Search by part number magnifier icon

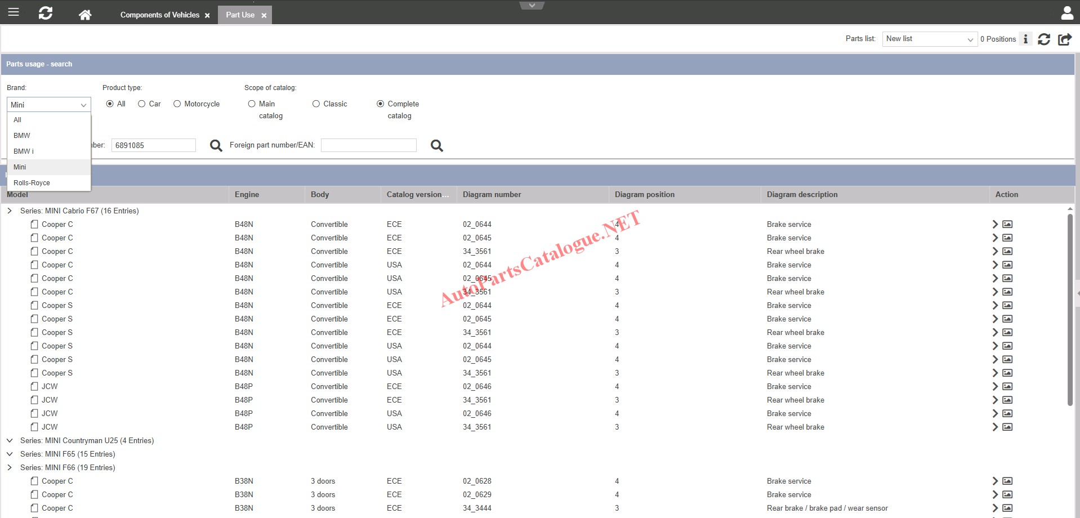click(216, 146)
